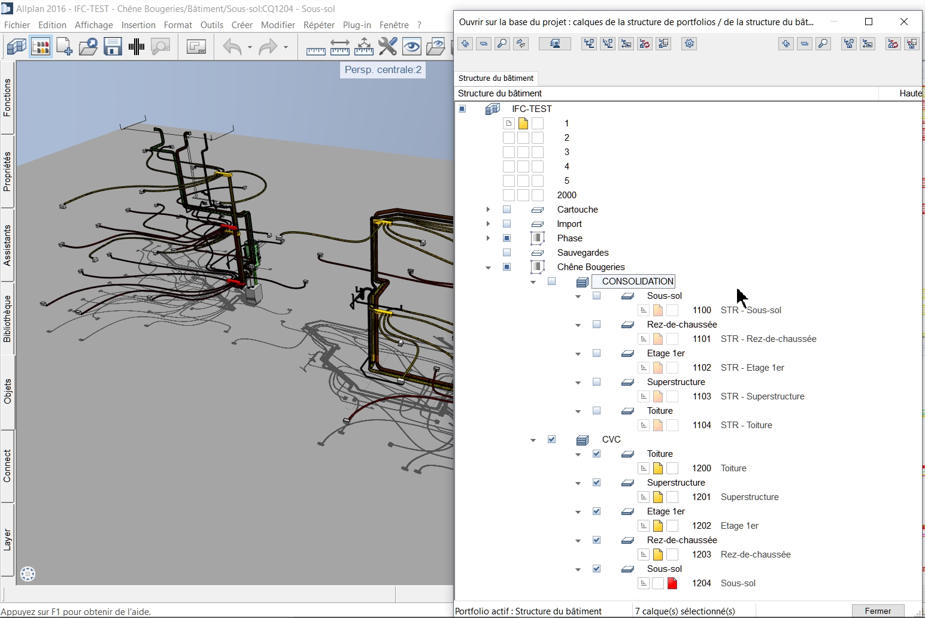Uncheck the CVC structure level checkbox
Viewport: 925px width, 618px height.
(x=552, y=440)
